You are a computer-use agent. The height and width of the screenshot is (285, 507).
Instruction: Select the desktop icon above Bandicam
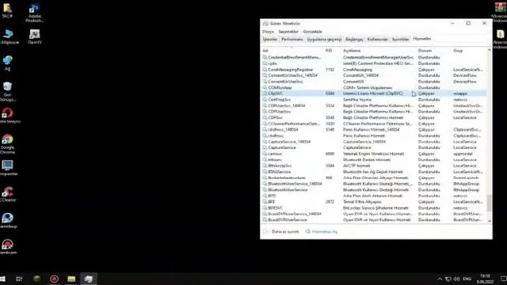tap(8, 220)
